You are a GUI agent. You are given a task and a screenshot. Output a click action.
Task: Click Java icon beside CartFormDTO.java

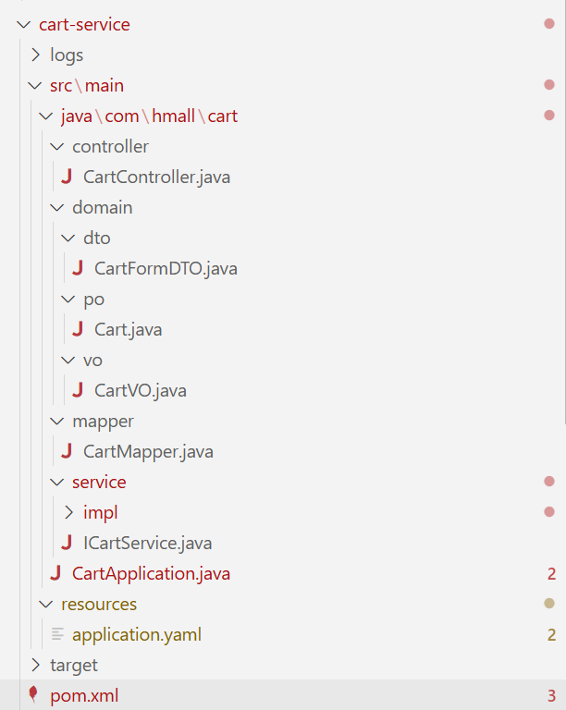click(77, 268)
